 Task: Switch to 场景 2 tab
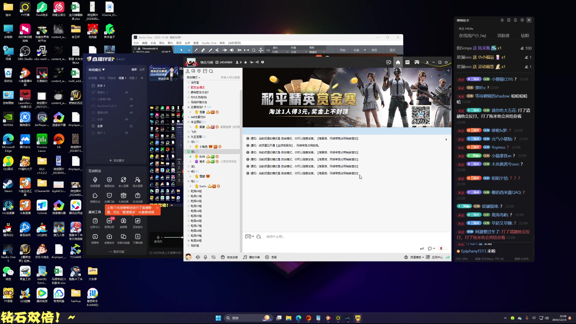coord(133,78)
